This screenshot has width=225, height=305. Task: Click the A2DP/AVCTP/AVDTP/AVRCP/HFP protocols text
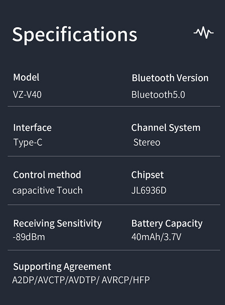[81, 280]
